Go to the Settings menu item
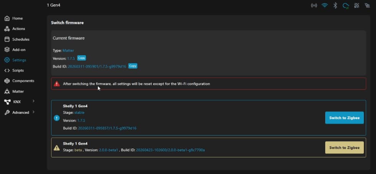Image resolution: width=376 pixels, height=174 pixels. (x=19, y=60)
